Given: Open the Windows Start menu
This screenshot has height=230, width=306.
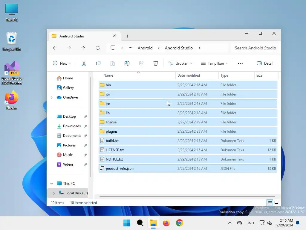Looking at the screenshot, I should point(127,223).
